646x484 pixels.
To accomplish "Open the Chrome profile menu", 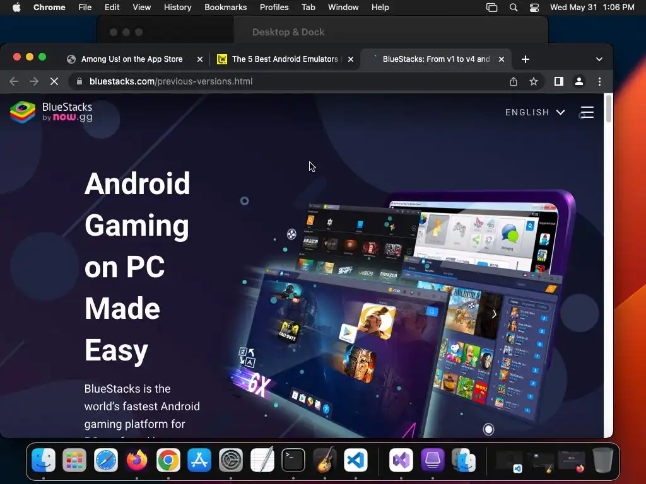I will pyautogui.click(x=579, y=81).
